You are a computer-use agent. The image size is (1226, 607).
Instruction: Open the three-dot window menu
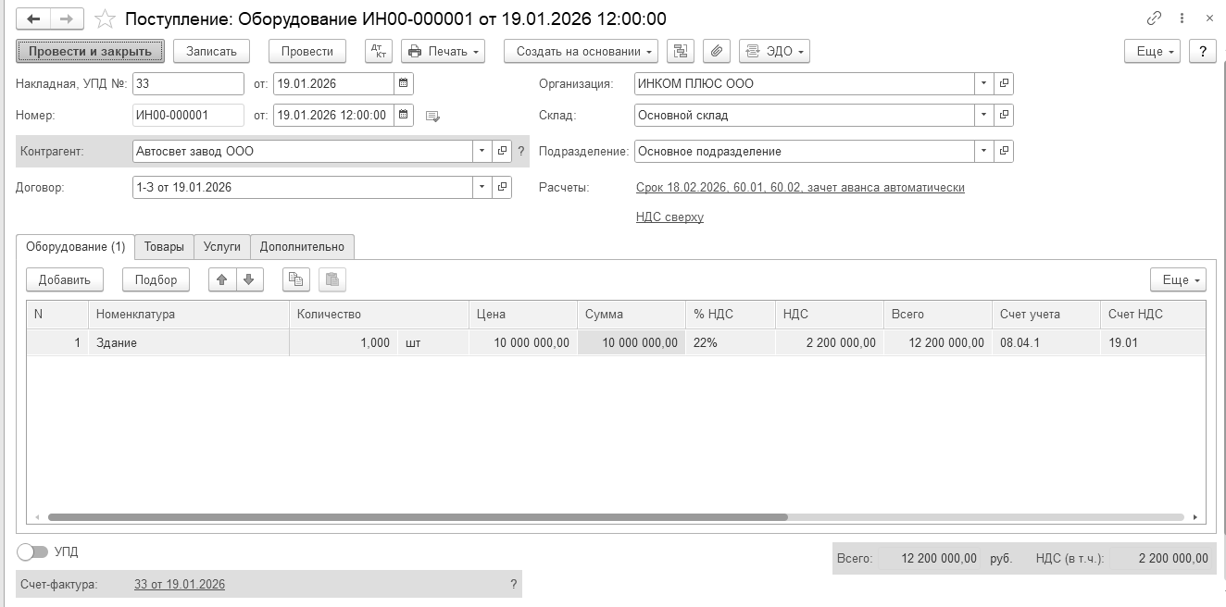[1182, 19]
